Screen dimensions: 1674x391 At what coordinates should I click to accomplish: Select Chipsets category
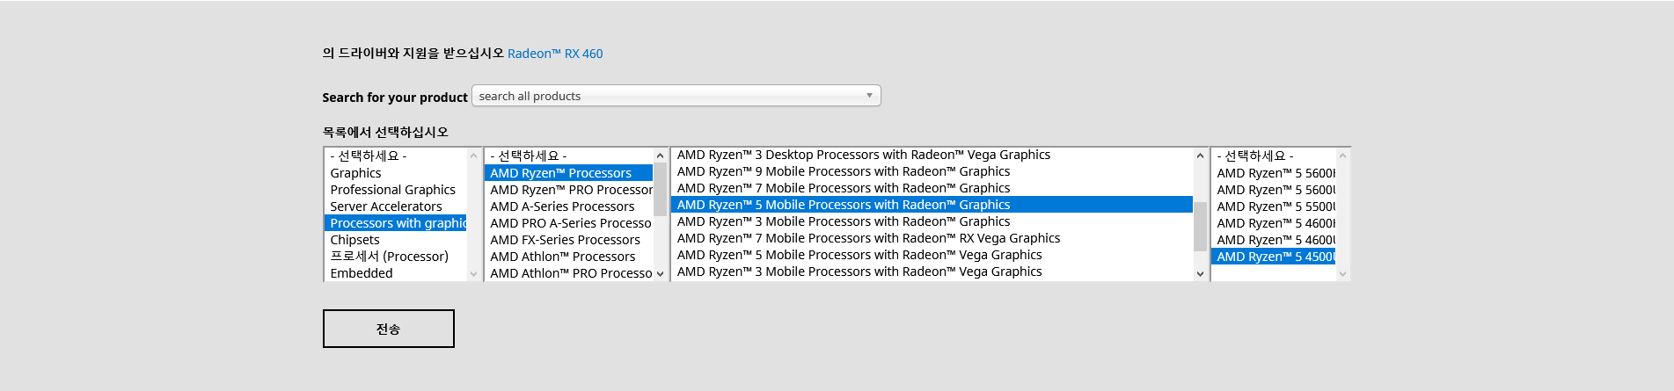pos(395,240)
